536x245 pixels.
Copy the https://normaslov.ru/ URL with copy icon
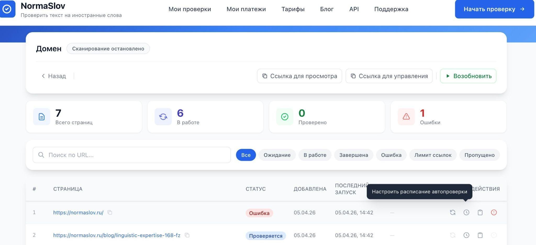pos(110,212)
